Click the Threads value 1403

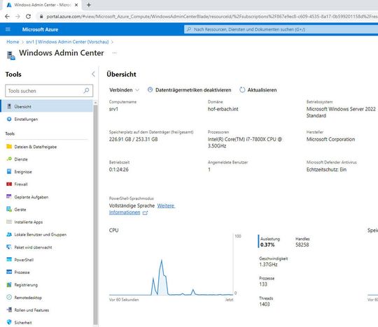pyautogui.click(x=265, y=304)
